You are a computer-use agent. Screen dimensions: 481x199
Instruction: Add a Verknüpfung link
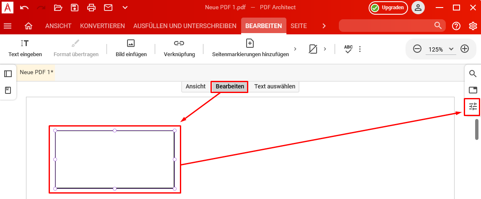coord(179,49)
